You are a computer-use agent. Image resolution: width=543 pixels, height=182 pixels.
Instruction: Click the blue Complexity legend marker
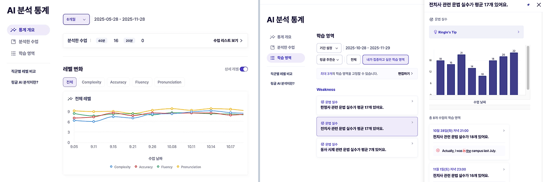[111, 167]
